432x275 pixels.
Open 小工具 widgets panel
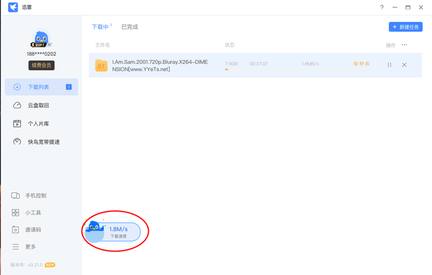pos(32,213)
